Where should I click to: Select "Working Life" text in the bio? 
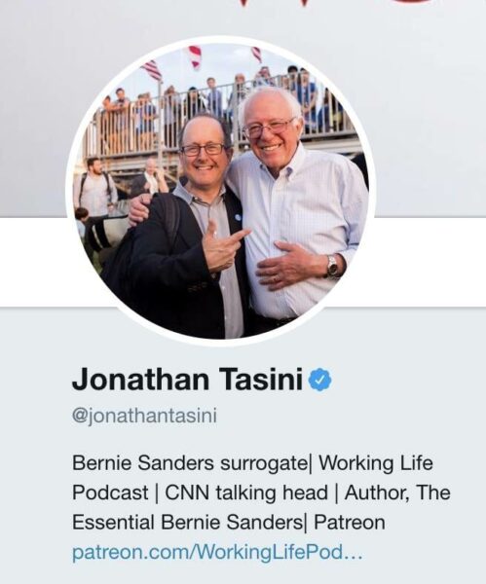[x=376, y=463]
